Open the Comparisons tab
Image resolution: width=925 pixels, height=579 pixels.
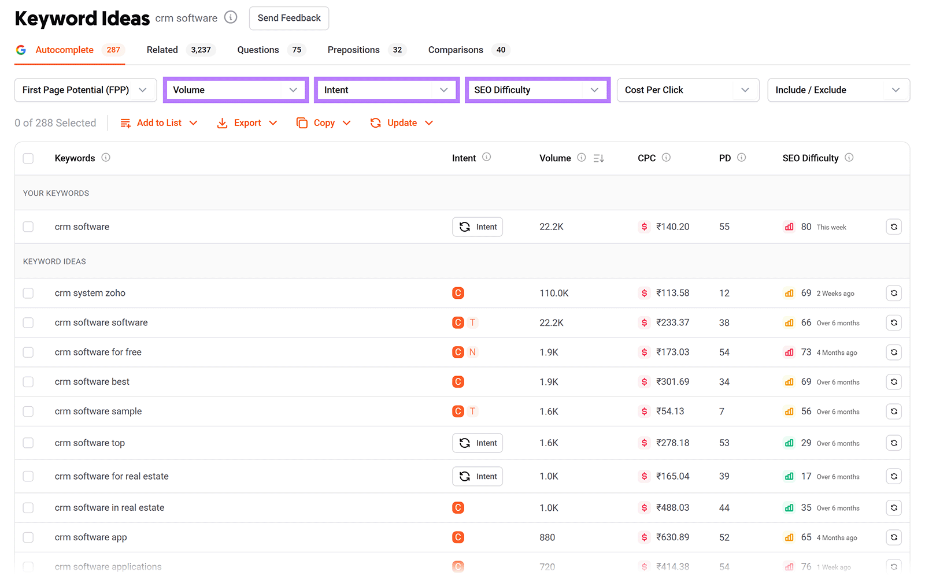pos(455,50)
